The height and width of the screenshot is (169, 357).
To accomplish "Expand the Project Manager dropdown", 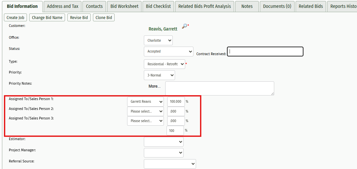I will coord(164,153).
